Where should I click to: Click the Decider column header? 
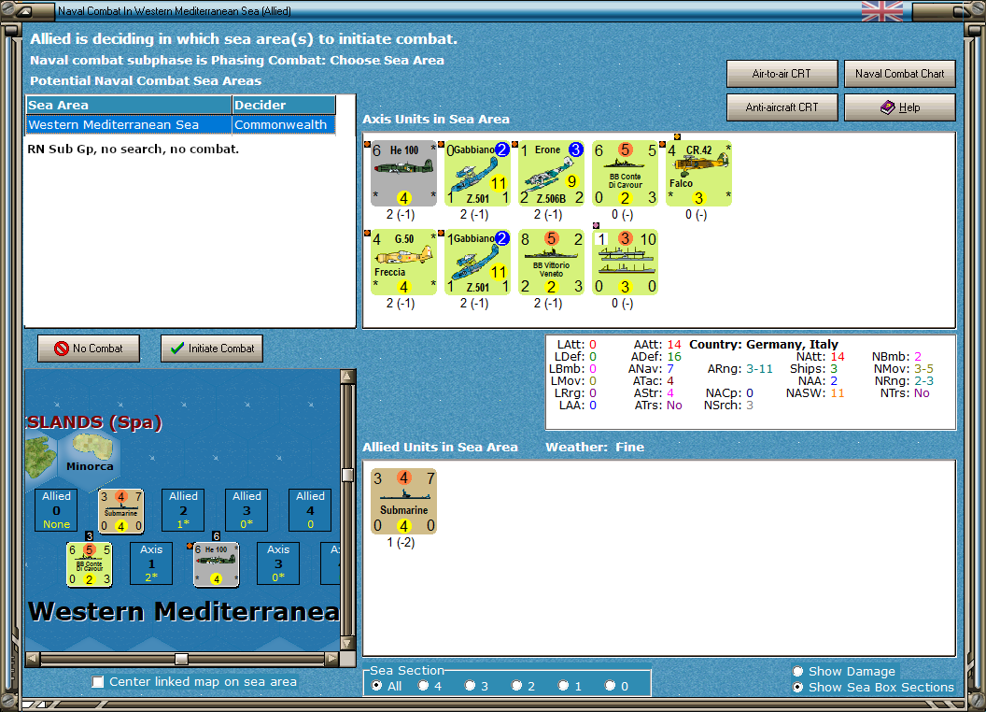284,106
